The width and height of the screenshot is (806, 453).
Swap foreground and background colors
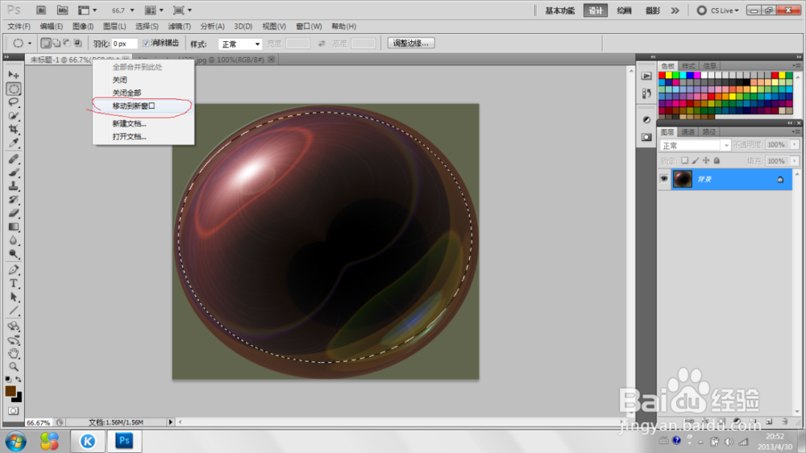(x=19, y=380)
